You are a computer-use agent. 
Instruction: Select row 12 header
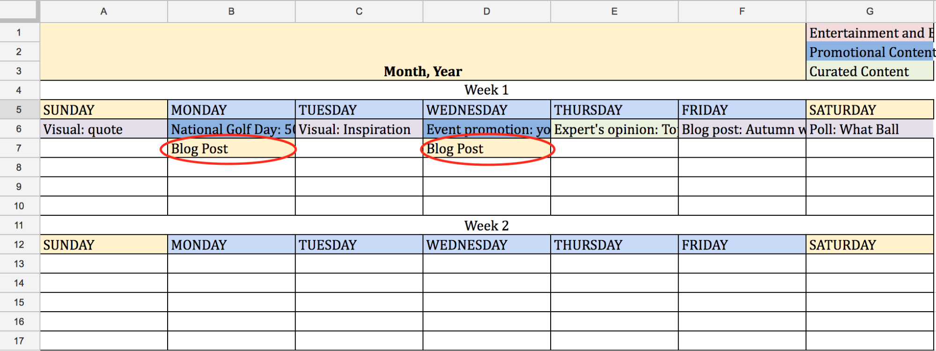click(19, 245)
